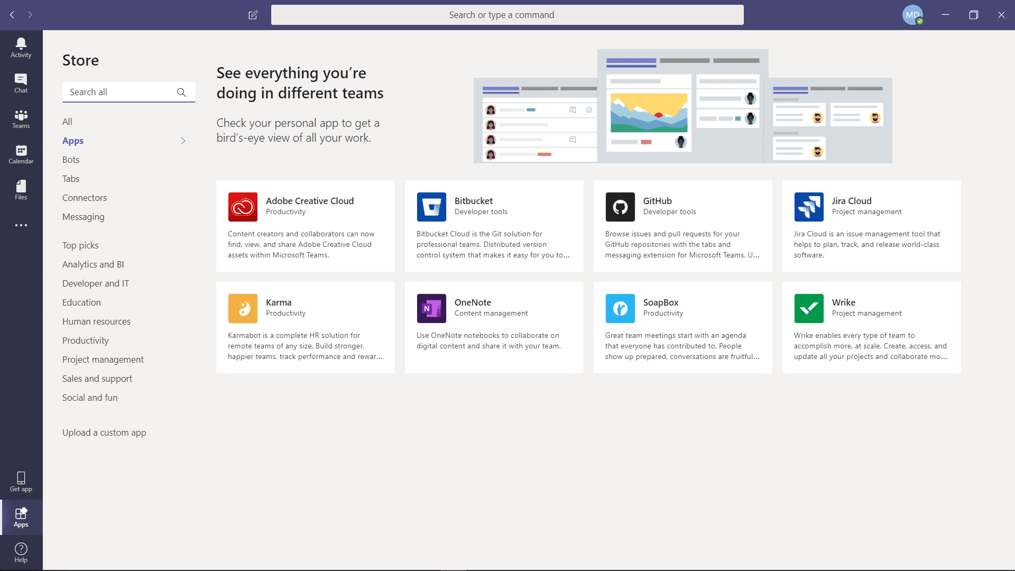Open the MD profile avatar
Viewport: 1015px width, 571px height.
[x=912, y=15]
